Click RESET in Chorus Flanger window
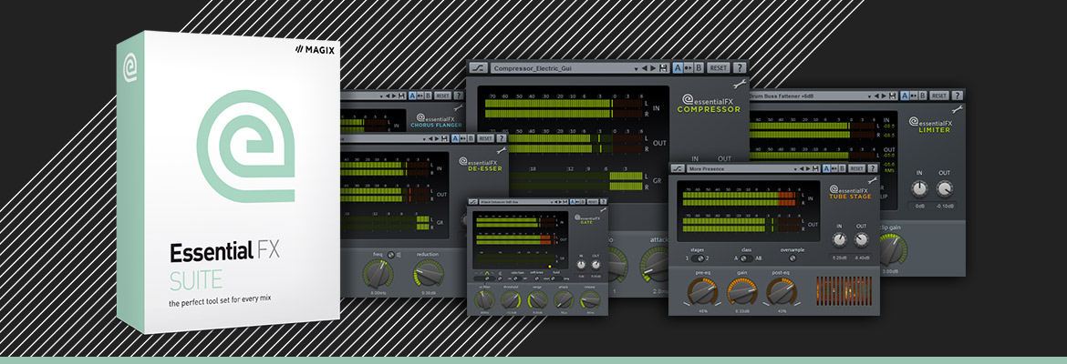This screenshot has height=364, width=1067. [442, 96]
